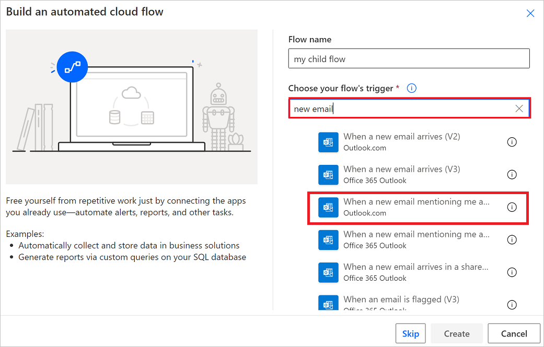Clear the 'new email' search with the X icon
This screenshot has width=544, height=347.
pos(519,108)
